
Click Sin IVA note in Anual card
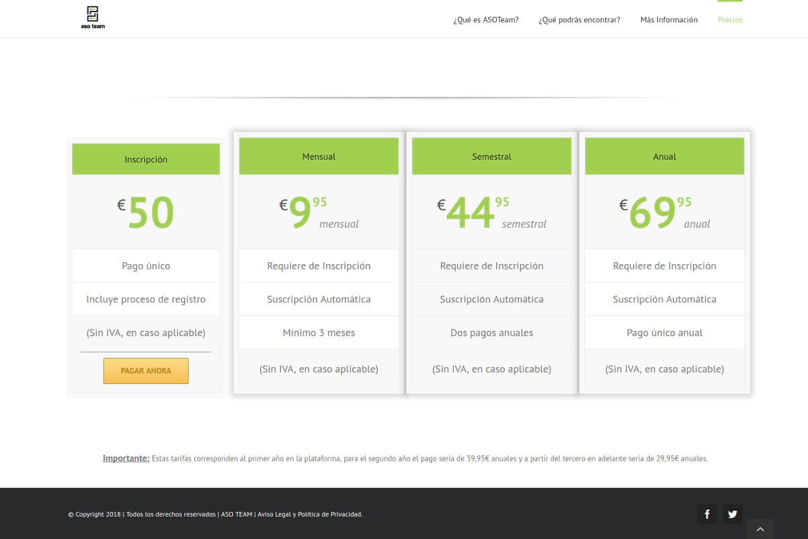point(665,369)
